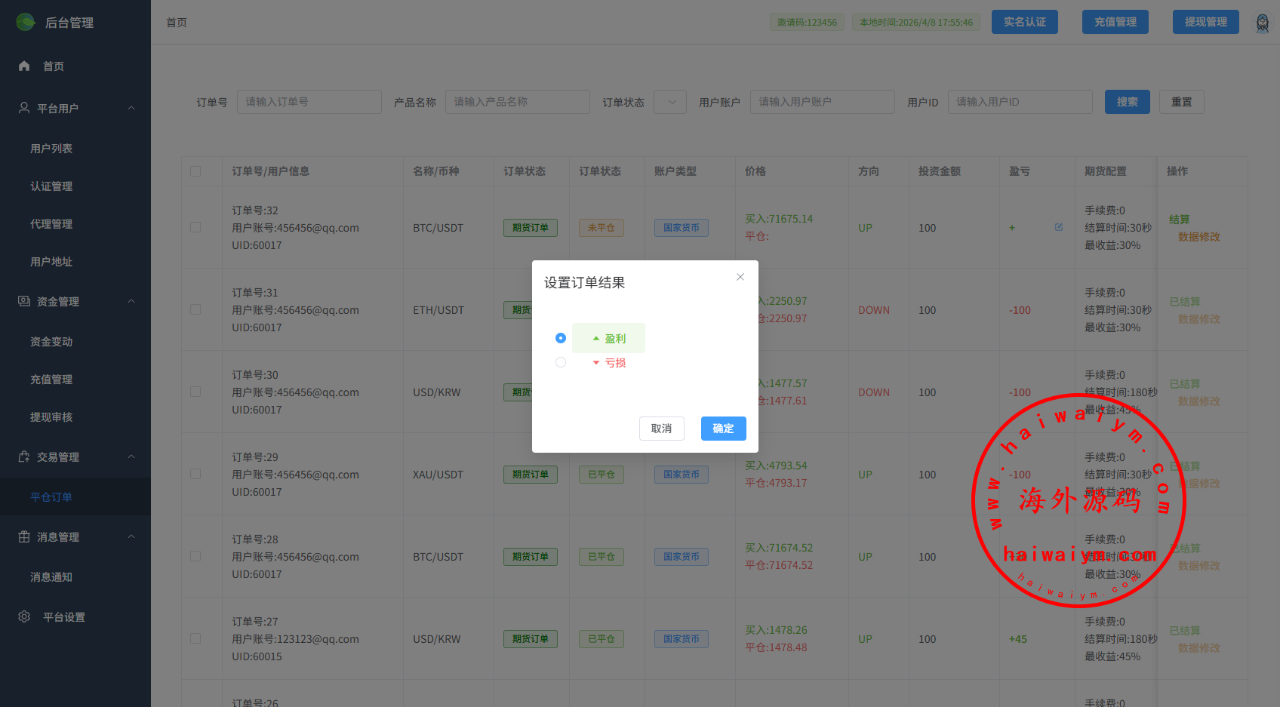Screen dimensions: 1280x707
Task: Close the order result dialog
Action: [x=740, y=277]
